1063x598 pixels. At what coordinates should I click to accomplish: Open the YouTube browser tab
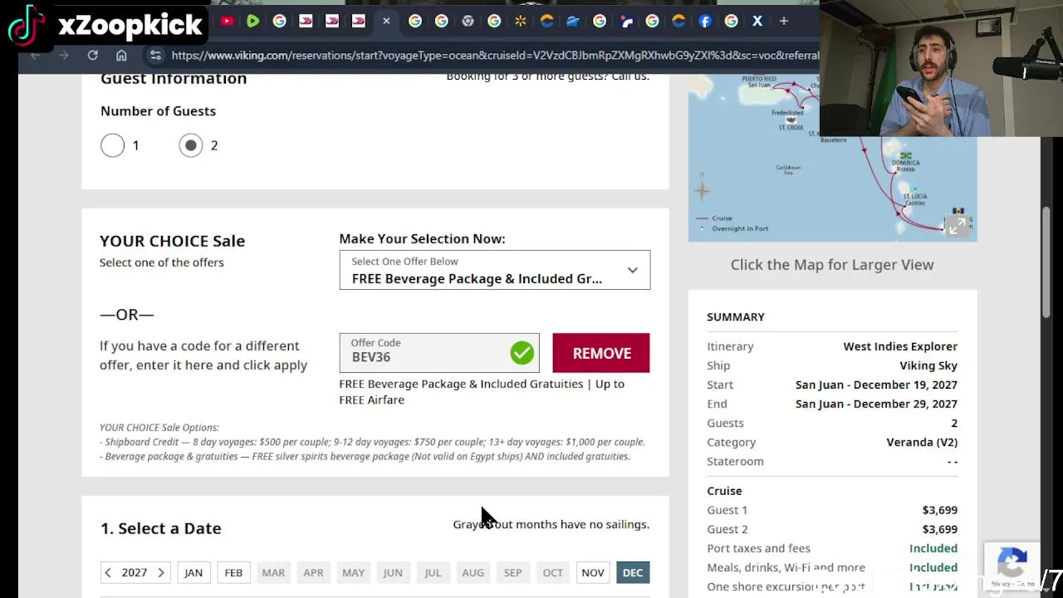tap(227, 21)
